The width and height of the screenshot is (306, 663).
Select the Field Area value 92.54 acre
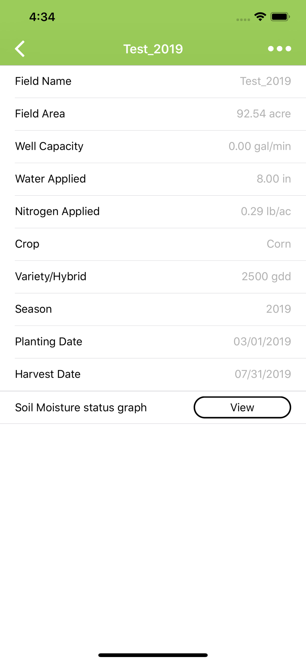point(264,114)
